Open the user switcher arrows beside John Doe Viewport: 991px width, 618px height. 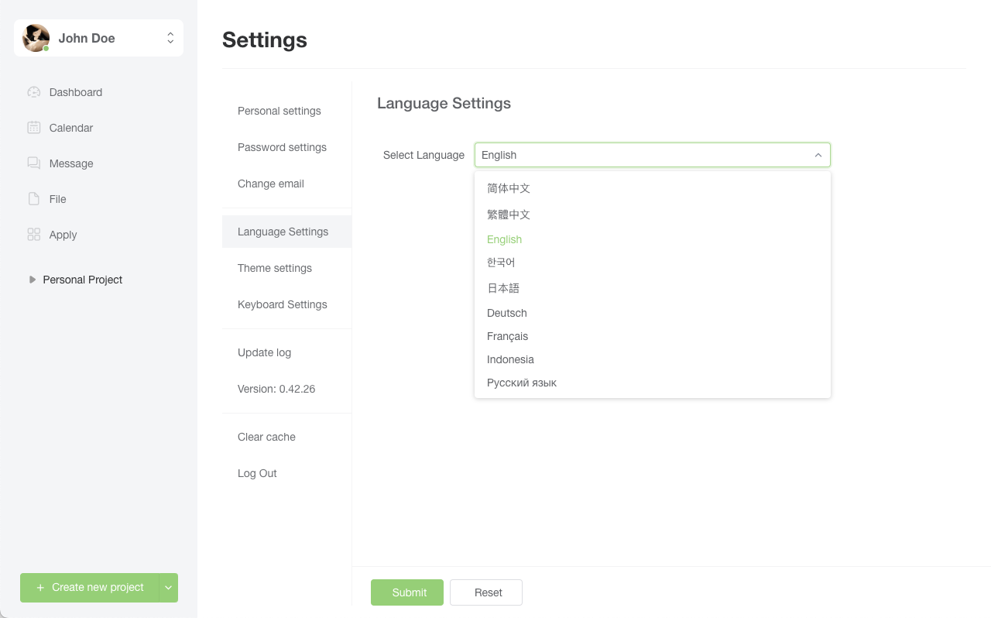(x=170, y=38)
